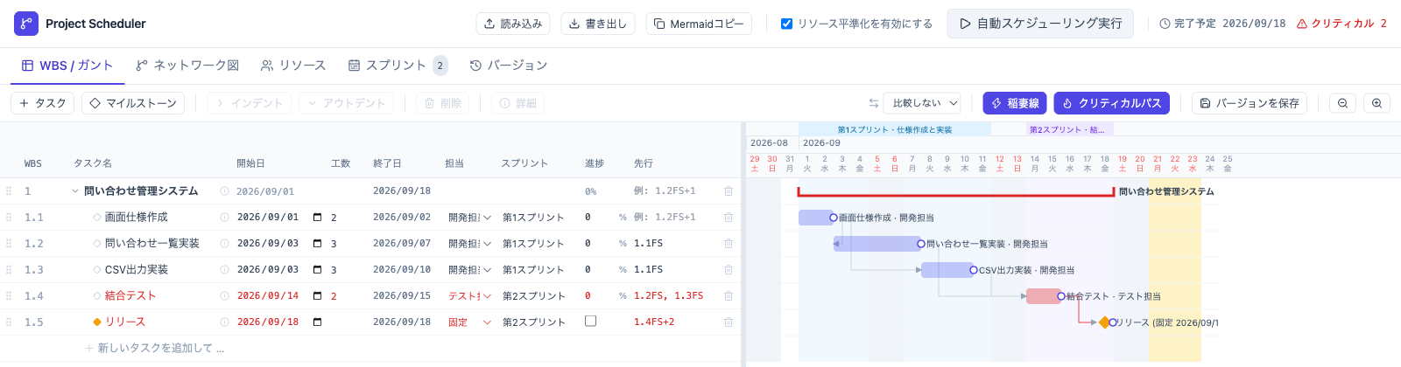Click the 書き出し export button

(598, 24)
